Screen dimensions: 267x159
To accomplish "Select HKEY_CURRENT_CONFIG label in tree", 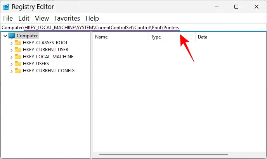I will click(x=49, y=71).
